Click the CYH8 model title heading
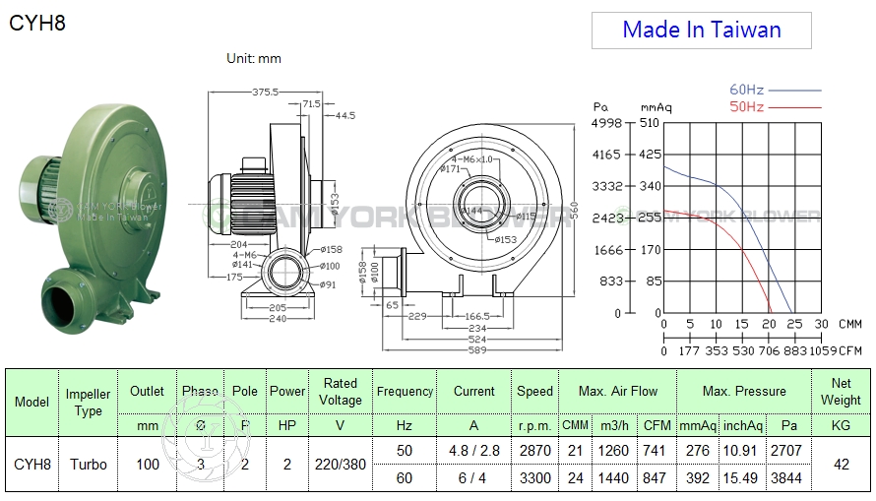The image size is (876, 501). [x=37, y=23]
